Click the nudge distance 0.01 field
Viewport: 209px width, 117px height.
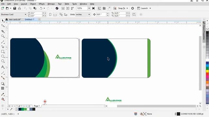101,14
